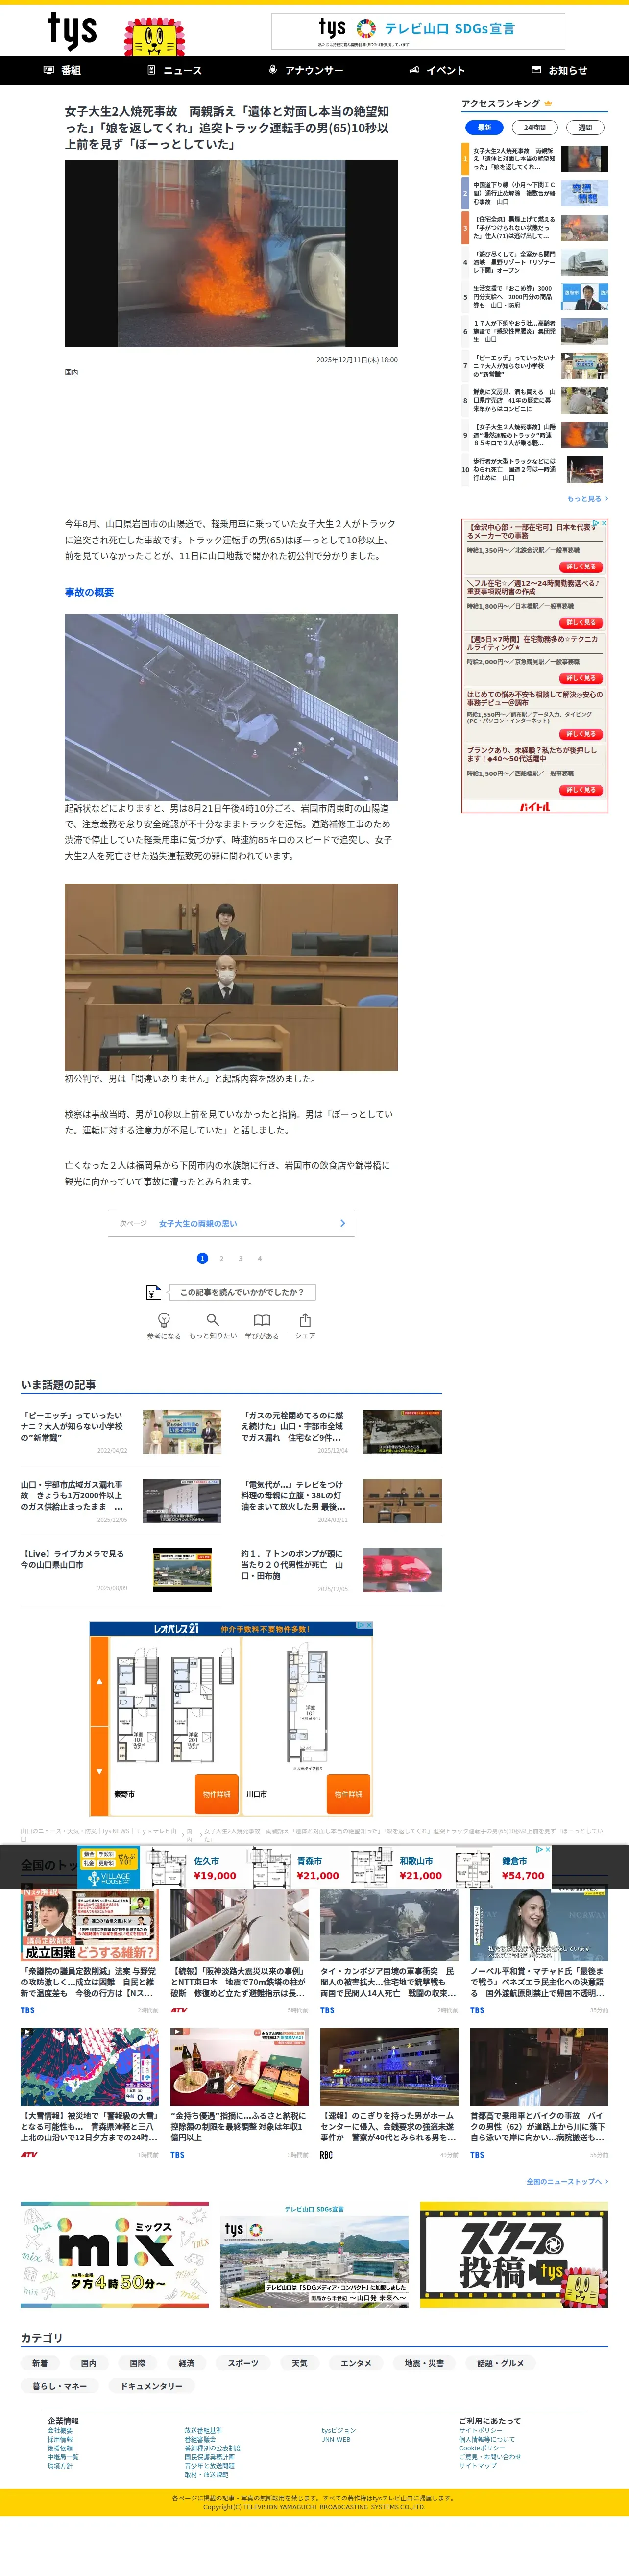Select the ドキュメンタリー category chip
This screenshot has height=2576, width=629.
point(152,2386)
